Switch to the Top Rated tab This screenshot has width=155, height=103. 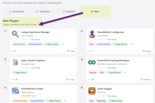[43, 12]
